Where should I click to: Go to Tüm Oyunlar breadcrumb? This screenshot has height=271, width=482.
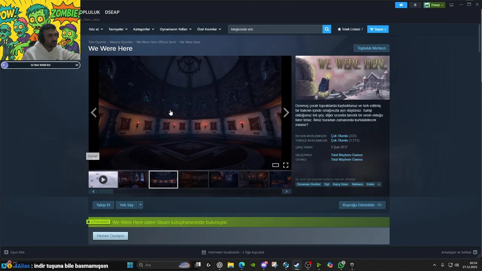97,42
